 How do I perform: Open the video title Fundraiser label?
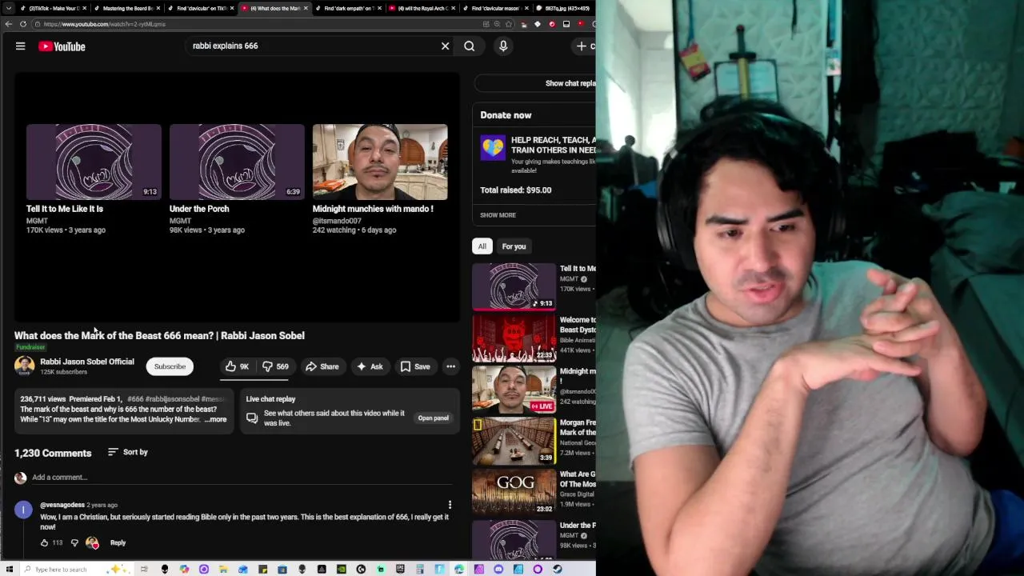click(x=30, y=347)
